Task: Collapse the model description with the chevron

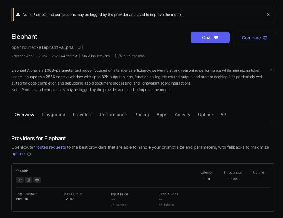Action: click(272, 70)
